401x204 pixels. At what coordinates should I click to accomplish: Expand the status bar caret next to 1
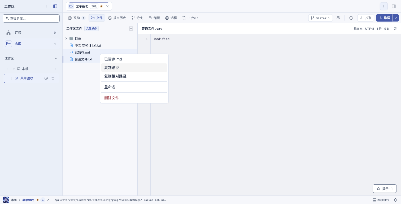(x=48, y=200)
